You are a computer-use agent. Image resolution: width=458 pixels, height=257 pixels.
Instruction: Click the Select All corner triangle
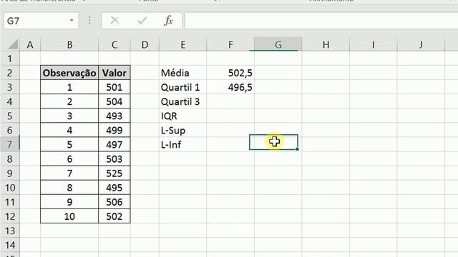pos(13,45)
